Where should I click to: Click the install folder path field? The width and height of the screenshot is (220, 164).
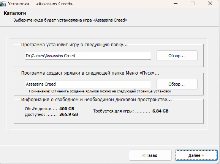(88, 56)
